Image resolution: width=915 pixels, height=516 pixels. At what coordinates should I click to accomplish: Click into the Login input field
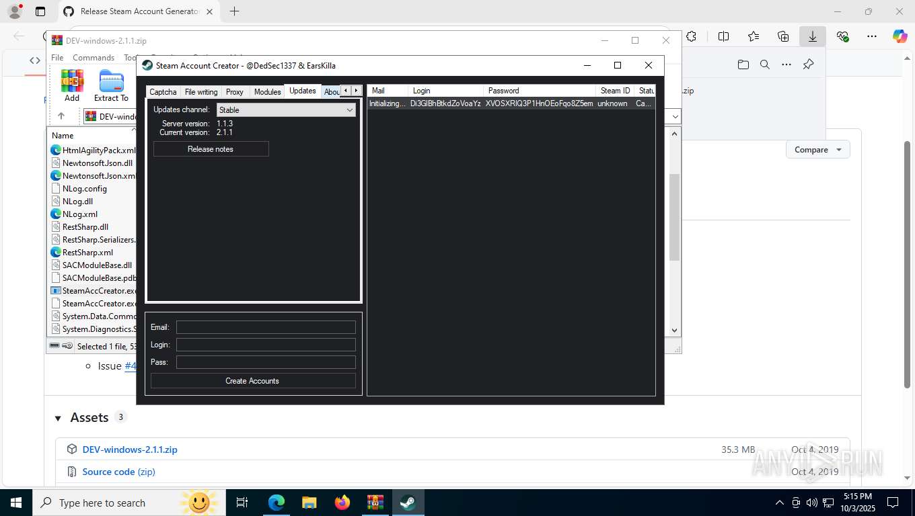pyautogui.click(x=266, y=345)
